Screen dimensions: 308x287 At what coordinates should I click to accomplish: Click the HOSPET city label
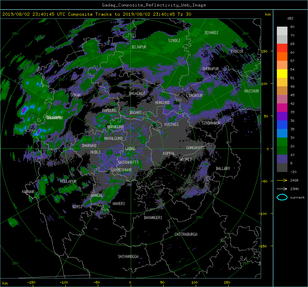pos(185,160)
